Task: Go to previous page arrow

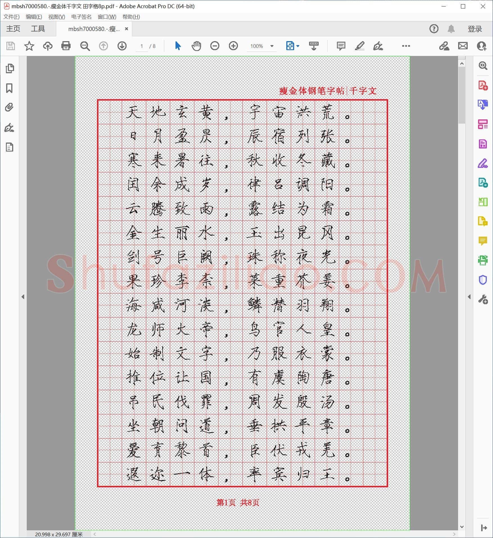Action: tap(103, 46)
